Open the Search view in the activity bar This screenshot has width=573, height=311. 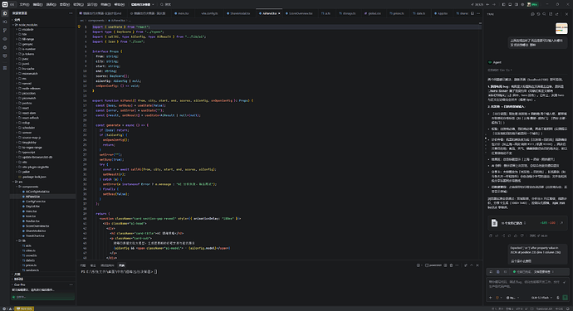tap(5, 22)
